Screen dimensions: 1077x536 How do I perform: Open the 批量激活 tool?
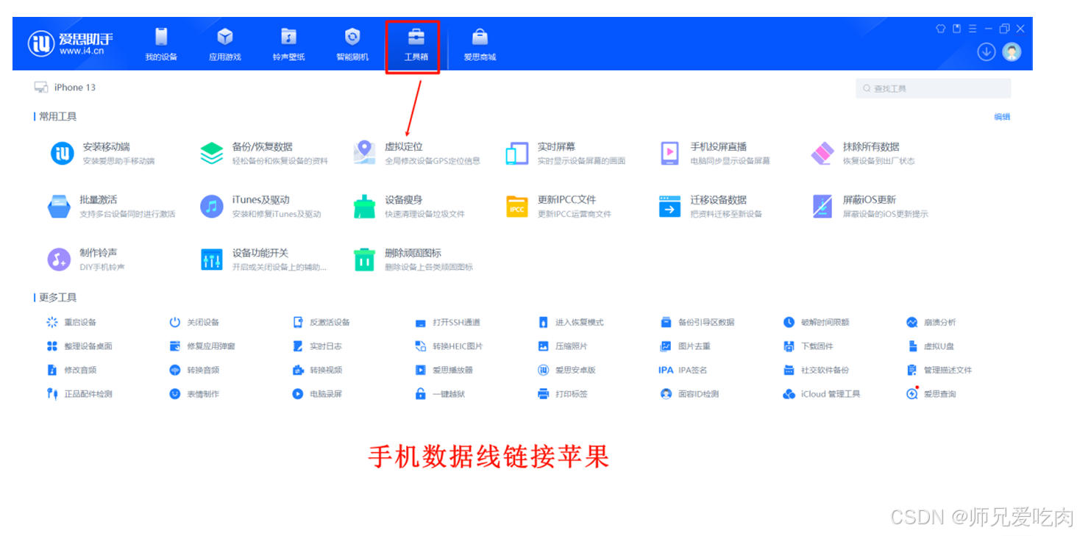tap(112, 206)
